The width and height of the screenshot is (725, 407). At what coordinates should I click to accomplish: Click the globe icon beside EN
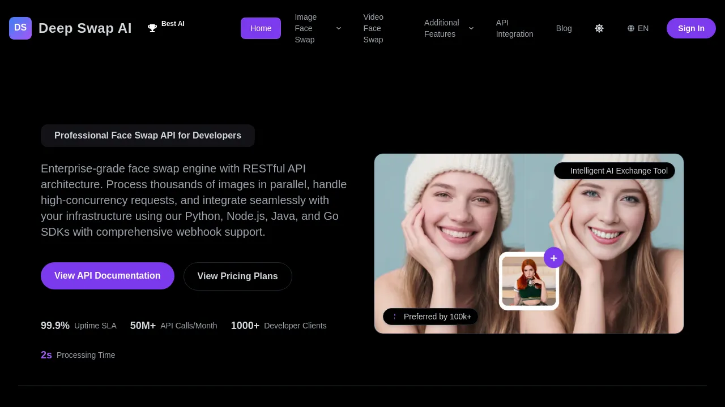point(630,28)
